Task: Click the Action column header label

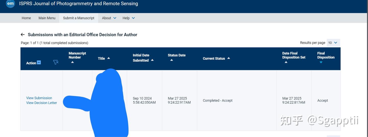Action: point(31,63)
